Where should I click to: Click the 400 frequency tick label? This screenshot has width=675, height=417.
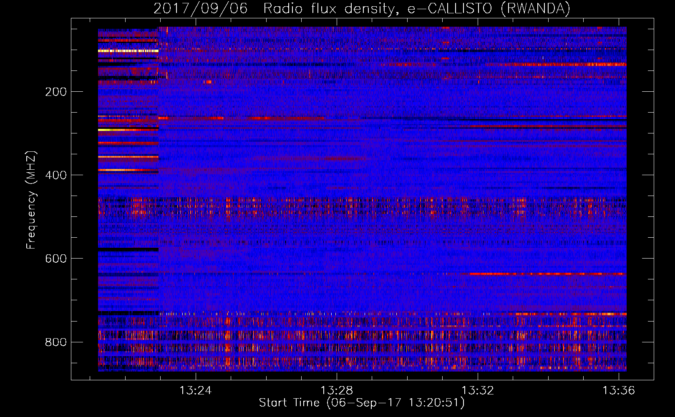(56, 176)
